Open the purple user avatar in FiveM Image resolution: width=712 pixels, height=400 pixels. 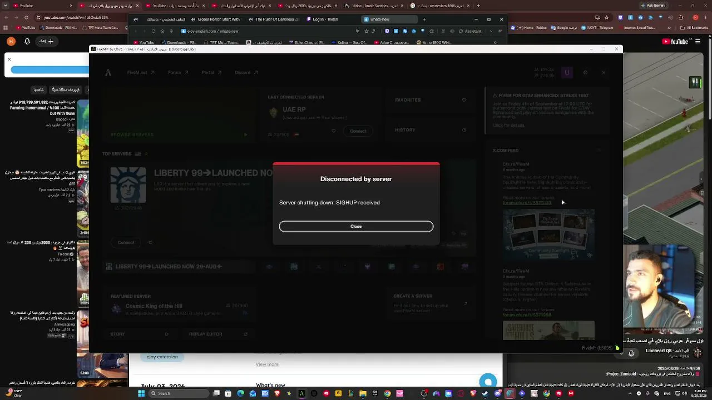[x=567, y=72]
